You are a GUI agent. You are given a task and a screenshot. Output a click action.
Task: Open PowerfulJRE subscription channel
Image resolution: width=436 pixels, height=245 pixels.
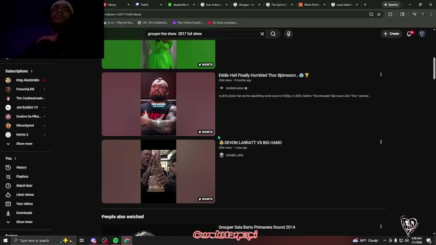click(x=26, y=89)
